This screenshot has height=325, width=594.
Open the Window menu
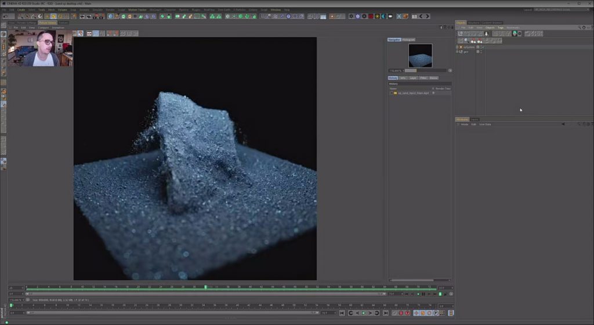tap(276, 9)
